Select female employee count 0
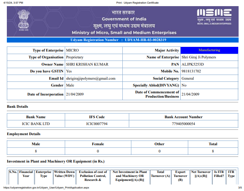The width and height of the screenshot is (244, 191). 98,151
